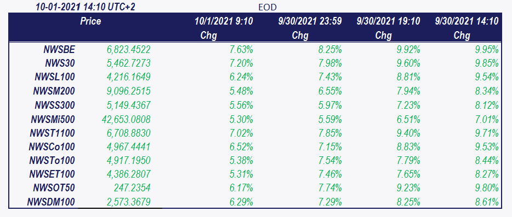Select the 9/30/2021 14:10 header
This screenshot has width=512, height=217.
pos(467,21)
